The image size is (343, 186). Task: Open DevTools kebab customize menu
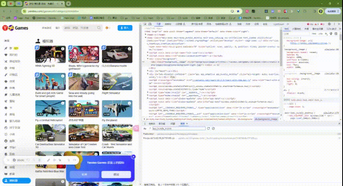point(335,24)
